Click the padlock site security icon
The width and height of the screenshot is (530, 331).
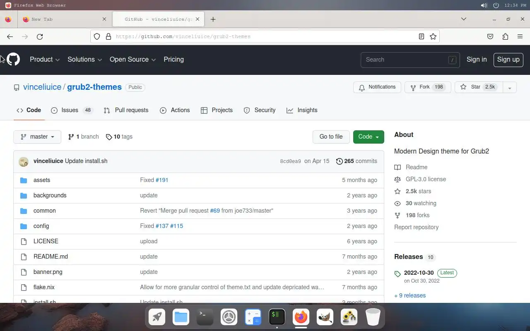pyautogui.click(x=108, y=36)
